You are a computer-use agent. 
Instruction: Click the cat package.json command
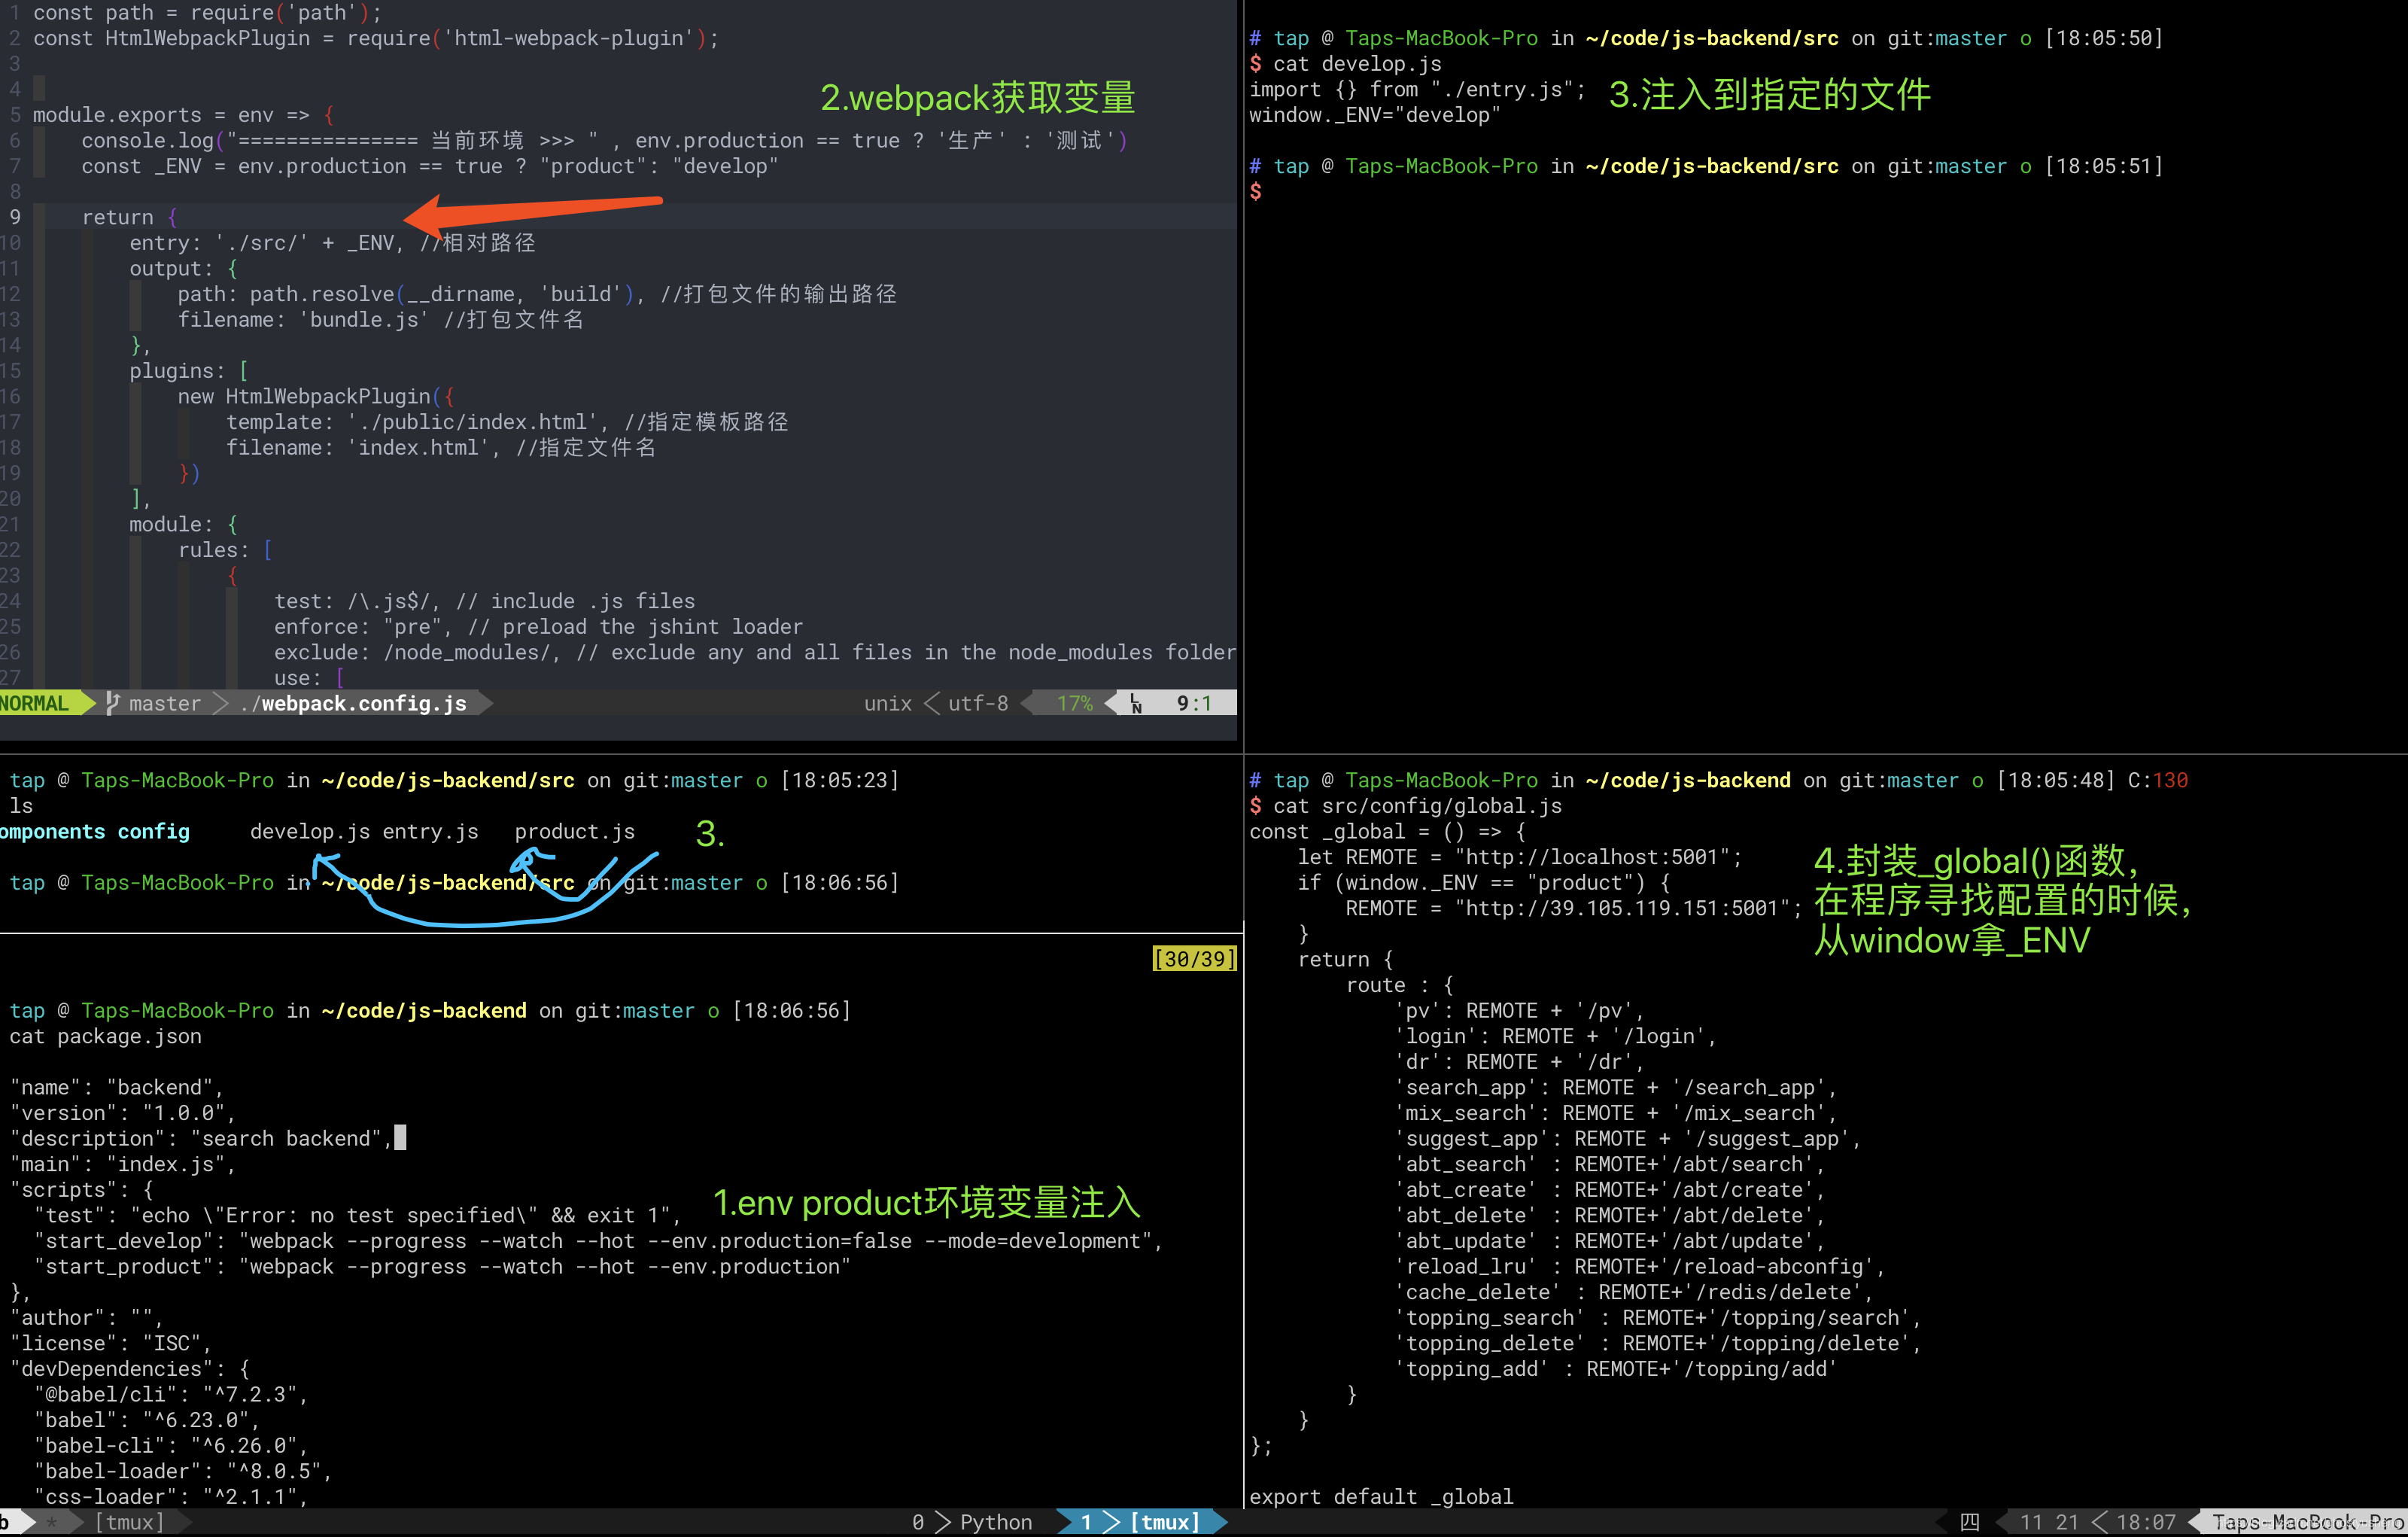coord(105,1036)
